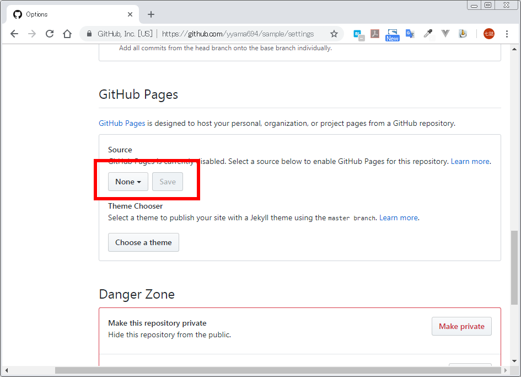Click 'Hide this repository from the public.' text
Viewport: 521px width, 377px height.
[x=169, y=334]
